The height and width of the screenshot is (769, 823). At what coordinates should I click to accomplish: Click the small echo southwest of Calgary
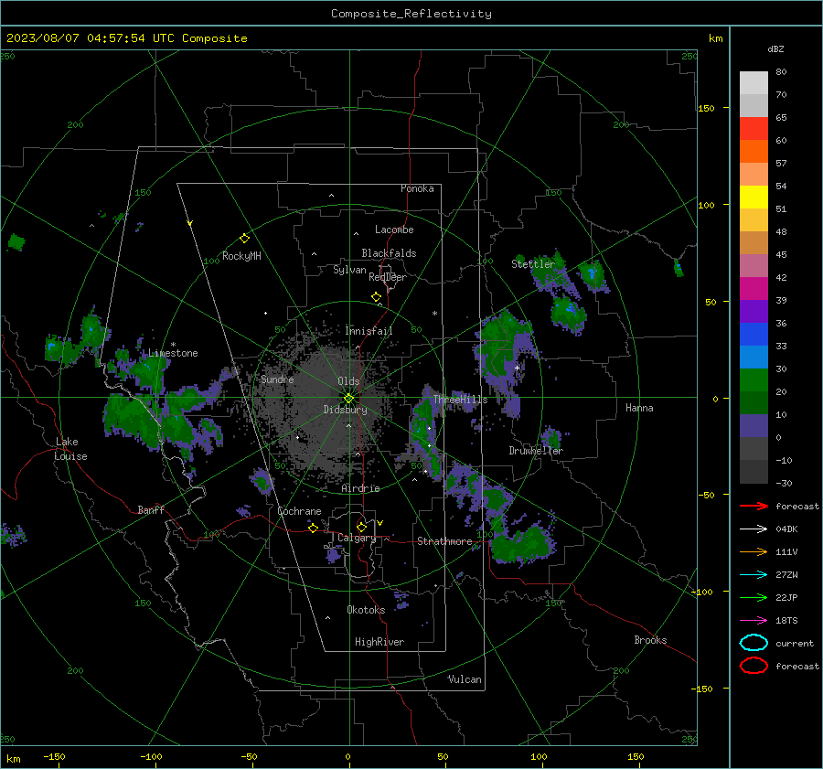333,554
